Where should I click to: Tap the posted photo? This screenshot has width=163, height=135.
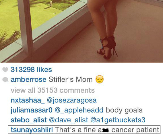tap(81, 31)
